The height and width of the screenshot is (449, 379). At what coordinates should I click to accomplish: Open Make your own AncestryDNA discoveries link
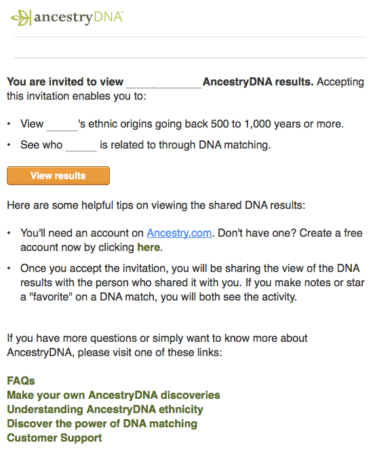tap(113, 395)
